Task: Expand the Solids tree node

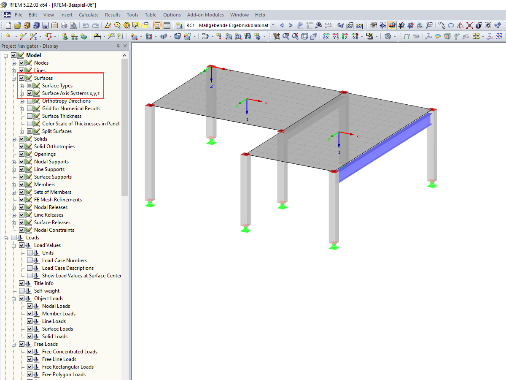Action: click(14, 139)
